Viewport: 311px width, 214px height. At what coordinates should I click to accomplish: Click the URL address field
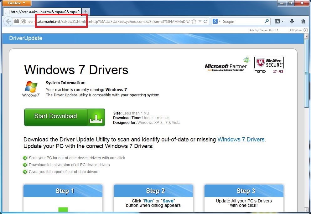pyautogui.click(x=108, y=21)
